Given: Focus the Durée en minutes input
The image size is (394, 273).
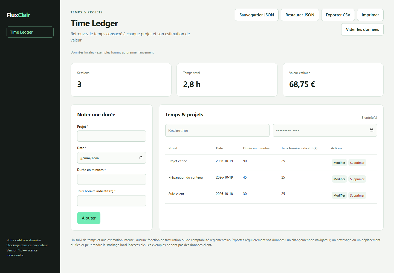Looking at the screenshot, I should point(112,179).
